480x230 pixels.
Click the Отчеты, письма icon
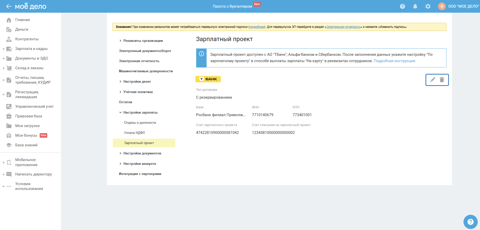(x=9, y=80)
